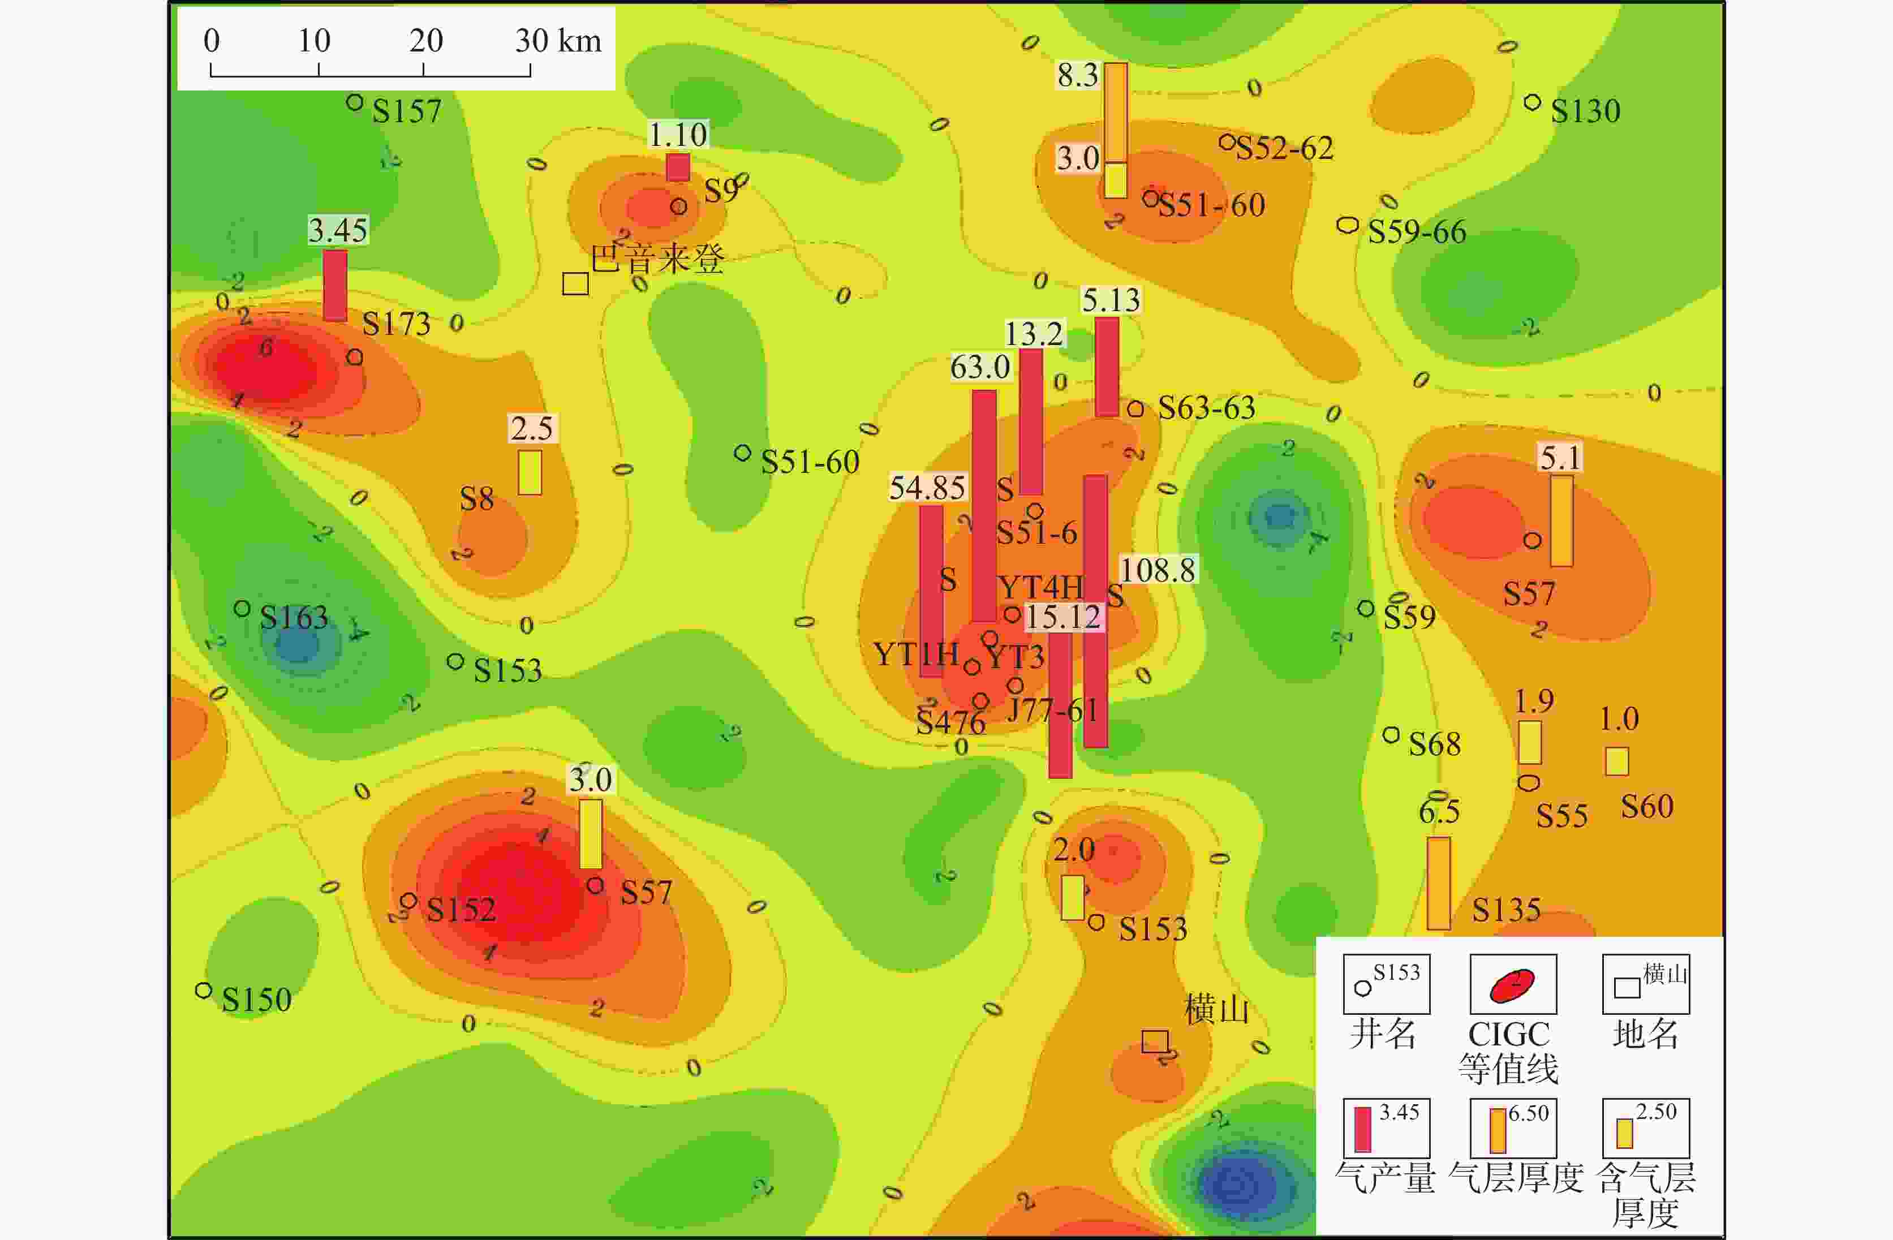This screenshot has width=1893, height=1240.
Task: Click the 井名 legend caption
Action: [1383, 1034]
